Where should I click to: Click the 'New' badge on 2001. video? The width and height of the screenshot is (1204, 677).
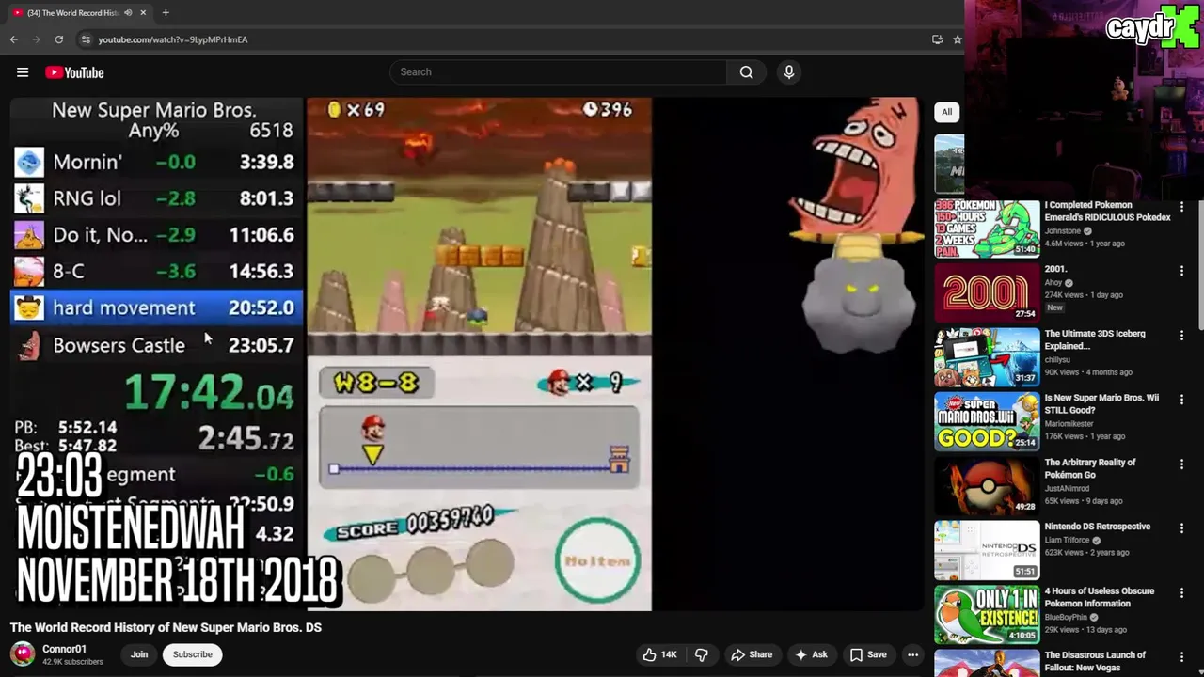click(x=1055, y=307)
